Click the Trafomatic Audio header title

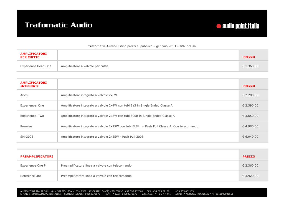click(x=59, y=25)
